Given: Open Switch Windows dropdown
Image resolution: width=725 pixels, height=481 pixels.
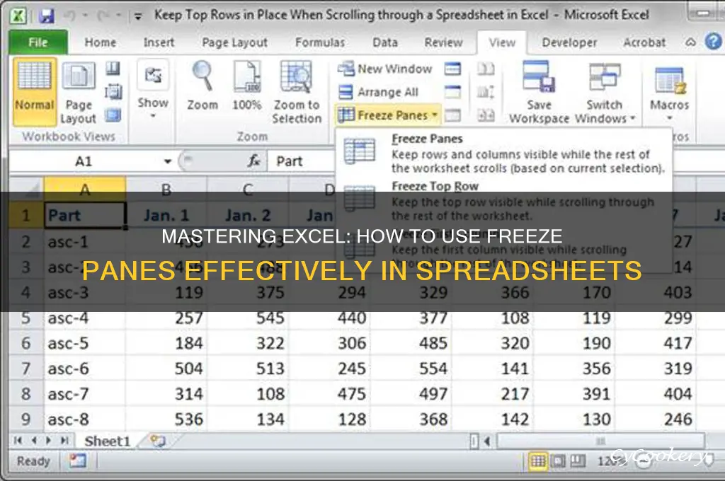Looking at the screenshot, I should [605, 92].
